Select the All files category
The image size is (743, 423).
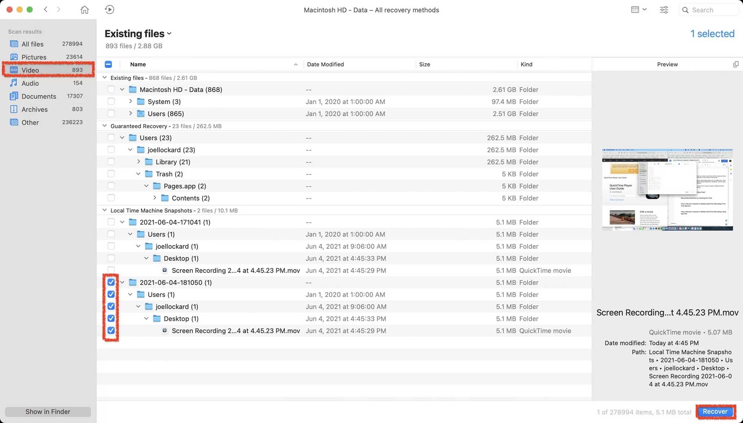(x=48, y=44)
